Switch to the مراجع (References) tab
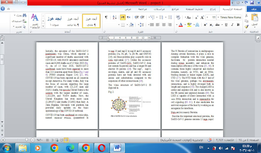 [175, 9]
